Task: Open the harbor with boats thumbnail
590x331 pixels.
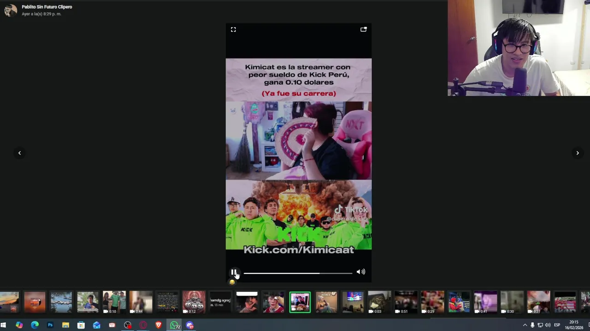Action: pos(61,302)
